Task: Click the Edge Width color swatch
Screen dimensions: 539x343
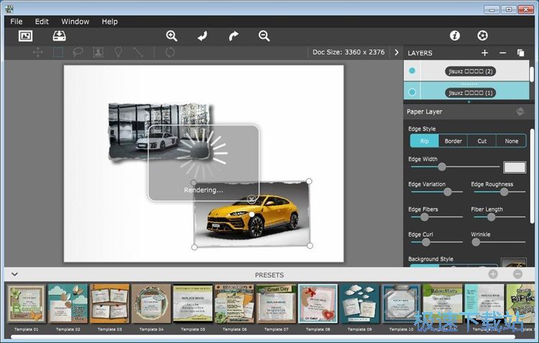Action: [x=515, y=167]
